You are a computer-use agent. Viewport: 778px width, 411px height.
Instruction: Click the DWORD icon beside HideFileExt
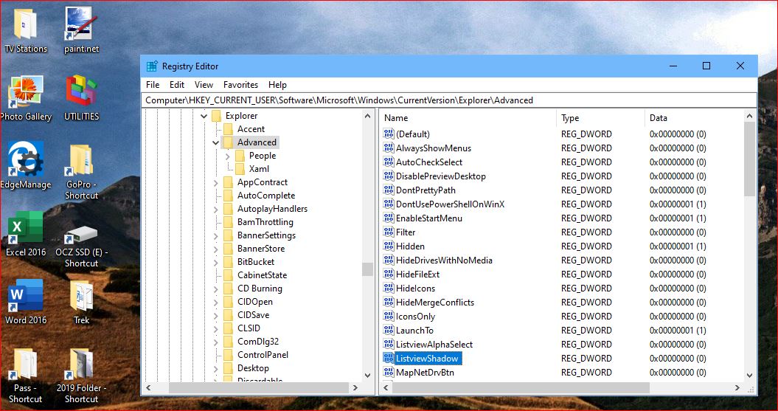tap(388, 274)
